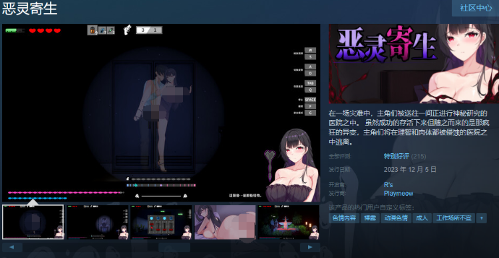This screenshot has height=258, width=499.
Task: Click the 全部评测 label
Action: click(x=340, y=157)
